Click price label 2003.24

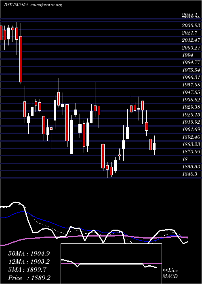pyautogui.click(x=191, y=48)
